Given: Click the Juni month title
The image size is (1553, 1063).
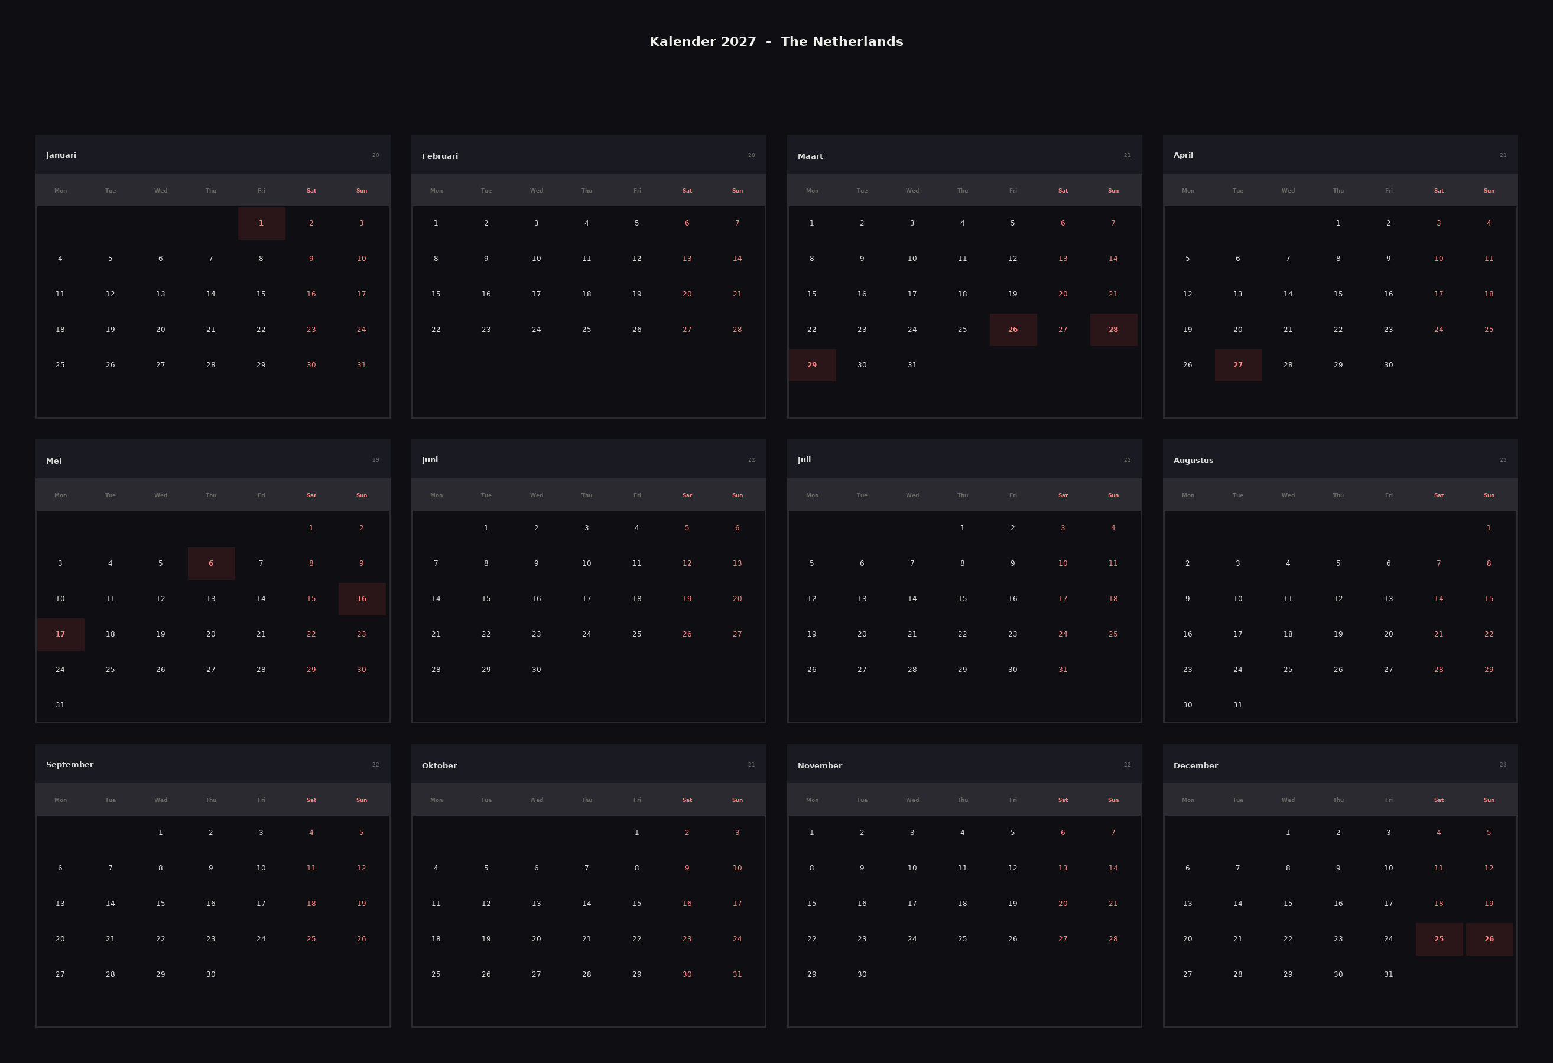Looking at the screenshot, I should [430, 459].
